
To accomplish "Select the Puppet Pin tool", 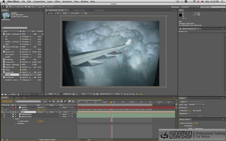I will coord(48,7).
